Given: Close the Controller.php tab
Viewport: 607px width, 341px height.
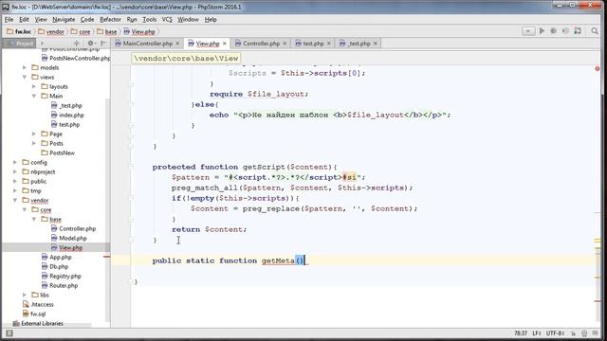Looking at the screenshot, I should [x=285, y=44].
